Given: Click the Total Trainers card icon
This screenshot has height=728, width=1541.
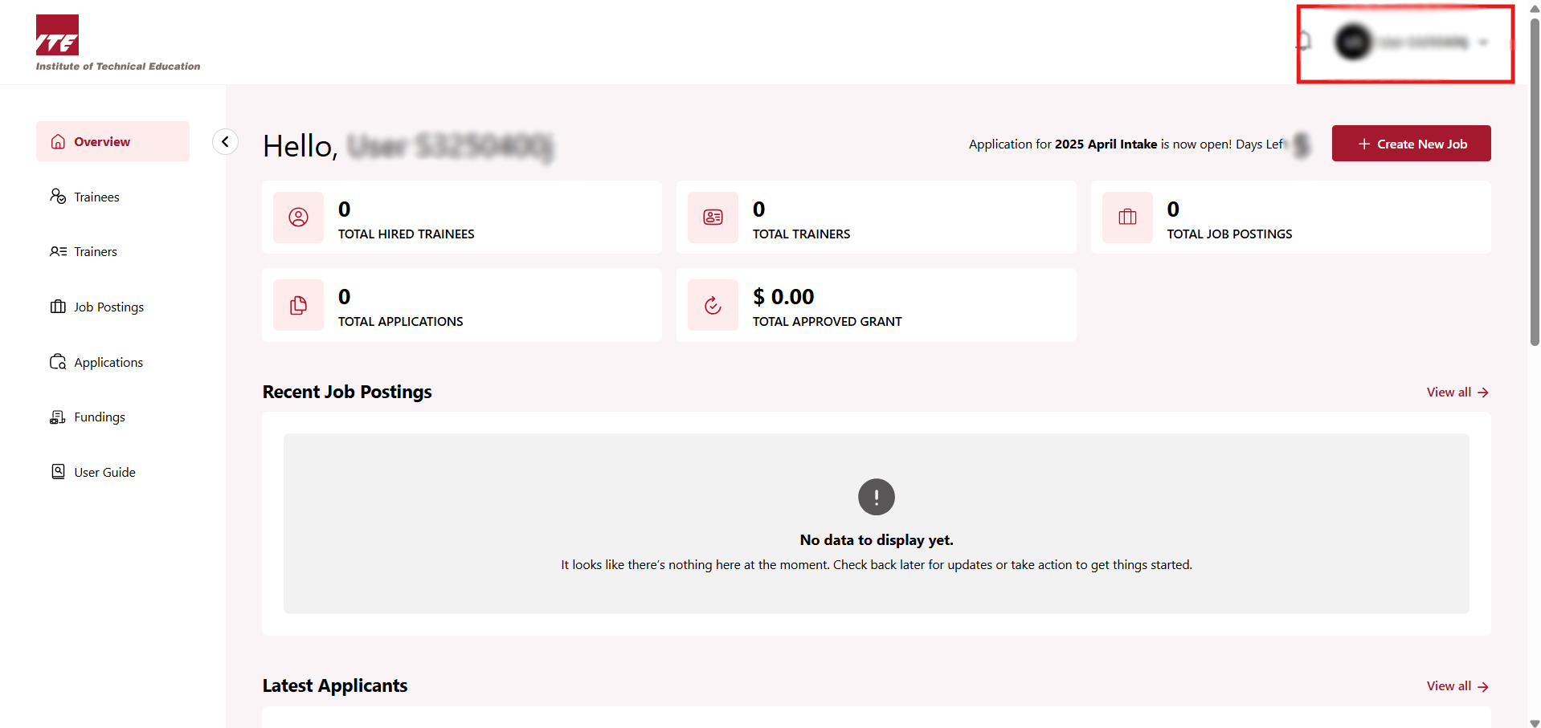Looking at the screenshot, I should 713,218.
